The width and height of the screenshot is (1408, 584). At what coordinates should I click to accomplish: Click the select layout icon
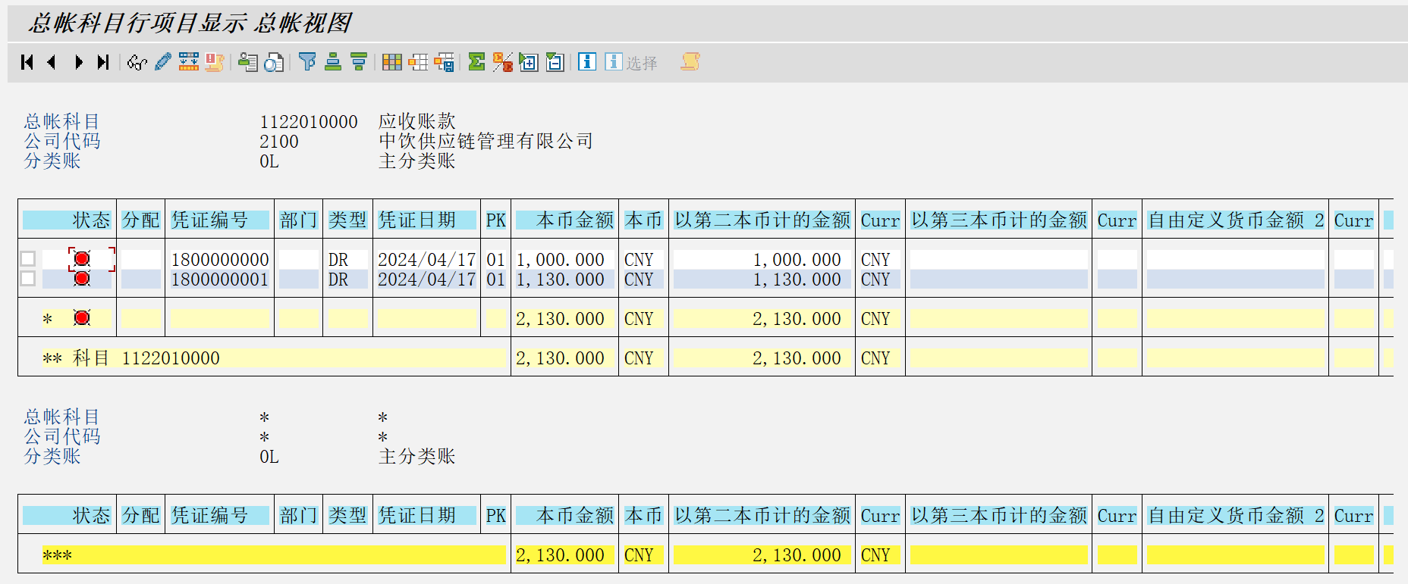coord(418,62)
